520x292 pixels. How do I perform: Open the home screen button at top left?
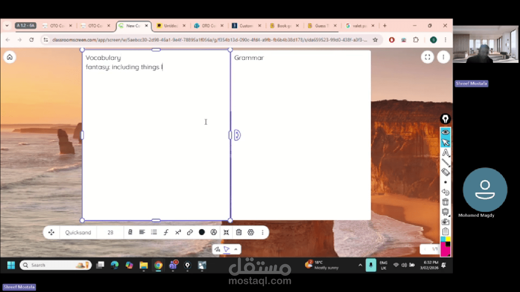(10, 57)
